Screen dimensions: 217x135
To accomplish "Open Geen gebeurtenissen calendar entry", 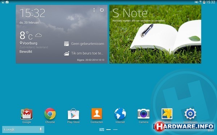I will pos(88,44).
